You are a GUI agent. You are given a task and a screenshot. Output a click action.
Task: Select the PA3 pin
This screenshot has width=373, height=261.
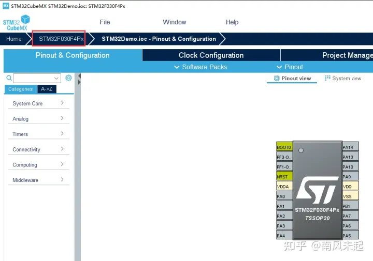pos(284,226)
